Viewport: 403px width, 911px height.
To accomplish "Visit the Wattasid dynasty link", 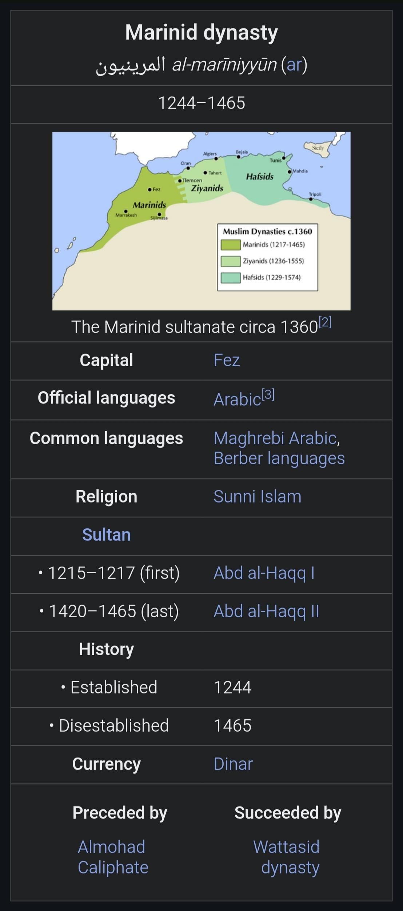I will point(287,857).
